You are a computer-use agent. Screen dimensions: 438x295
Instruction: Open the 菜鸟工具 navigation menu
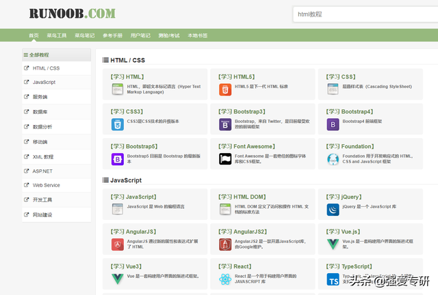[x=57, y=36]
